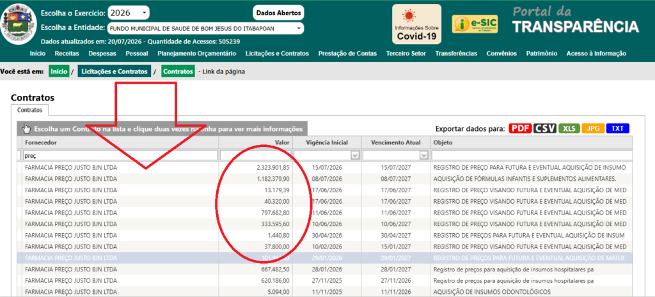Export data as TXT
Viewport: 655px width, 297px height.
[617, 128]
